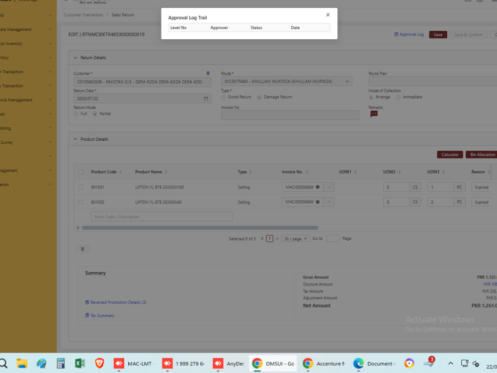
Task: Click the Calculate button
Action: [x=450, y=155]
